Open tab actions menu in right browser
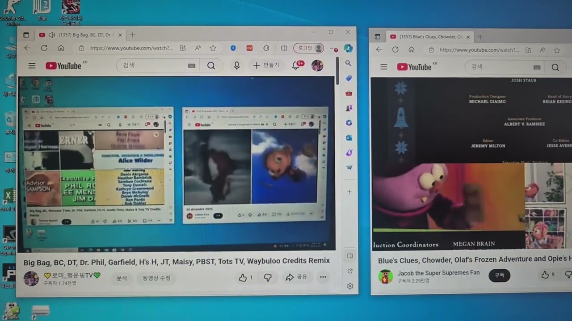This screenshot has width=572, height=321. click(378, 37)
